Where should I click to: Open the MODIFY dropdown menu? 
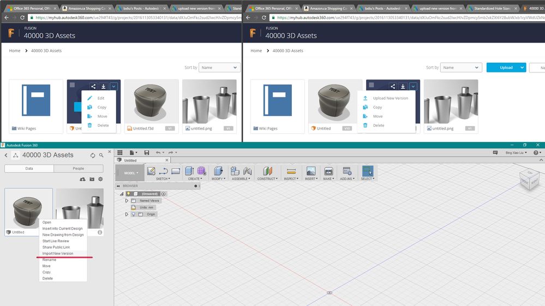pos(218,179)
